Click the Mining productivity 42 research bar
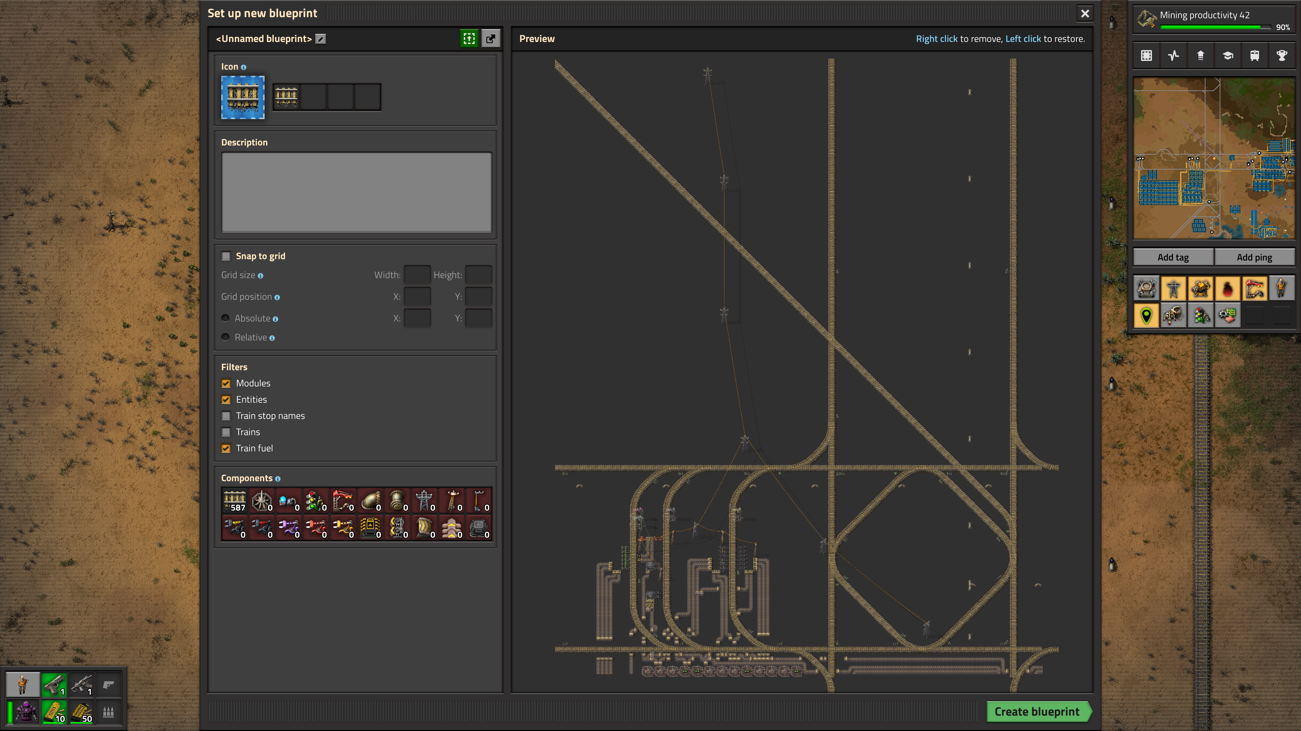This screenshot has height=731, width=1301. click(1214, 20)
